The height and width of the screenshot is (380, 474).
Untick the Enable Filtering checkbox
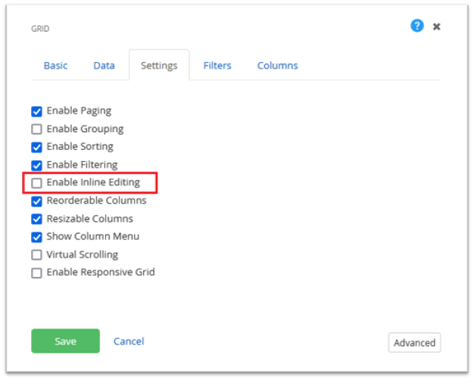(x=36, y=165)
